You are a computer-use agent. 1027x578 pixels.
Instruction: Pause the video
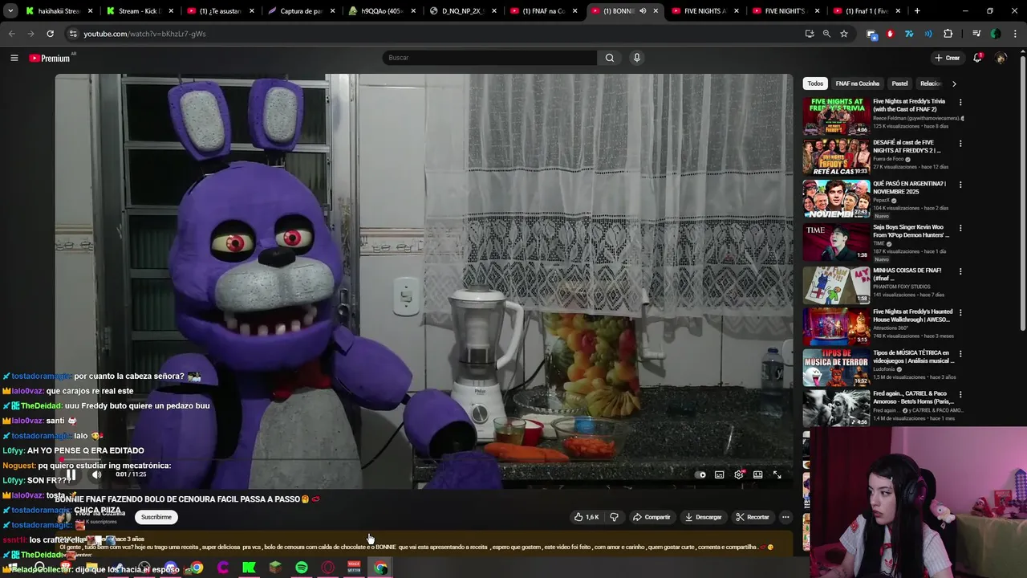point(71,474)
